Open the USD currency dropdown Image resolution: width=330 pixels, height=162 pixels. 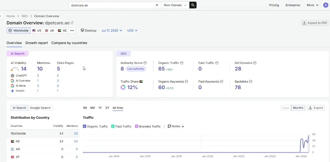[x=132, y=31]
